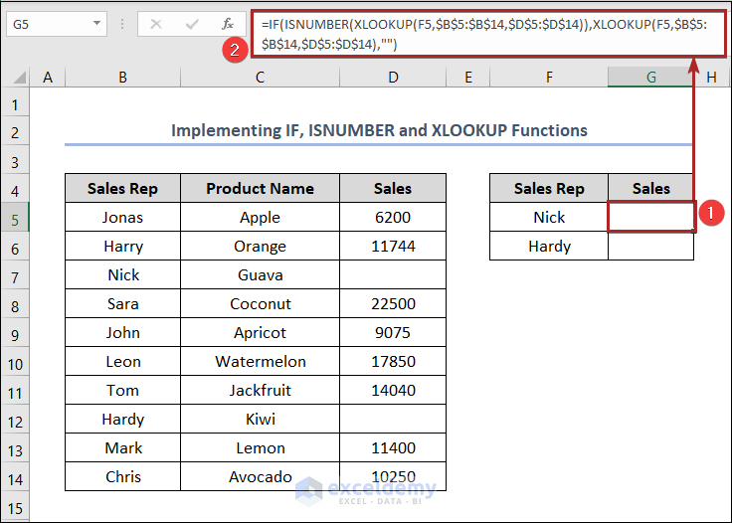Select the title cell with Implementing IF text

(379, 130)
